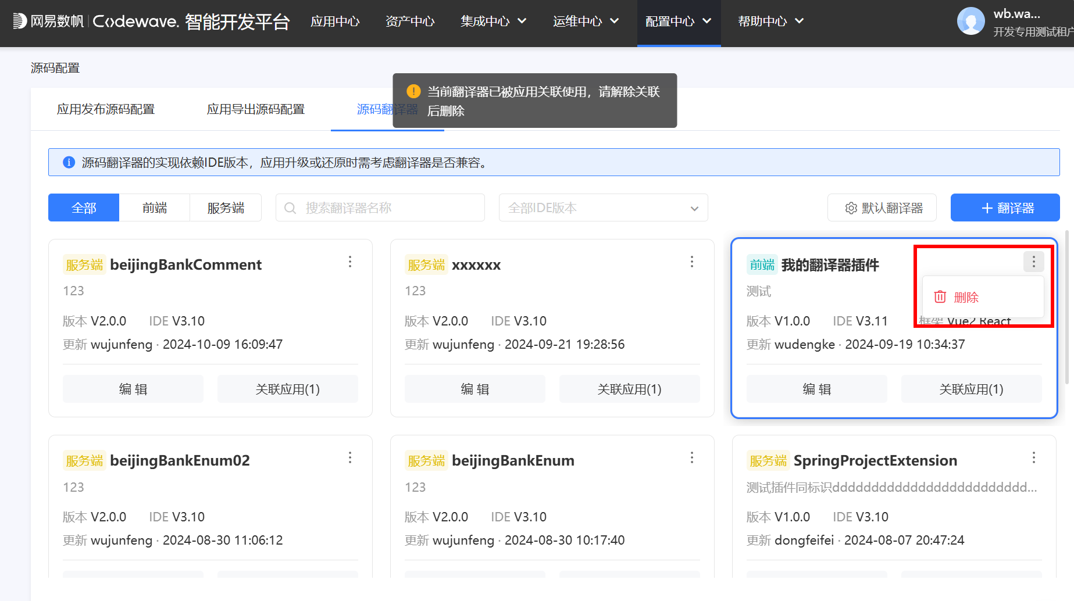
Task: Filter translators by 全部
Action: [x=84, y=208]
